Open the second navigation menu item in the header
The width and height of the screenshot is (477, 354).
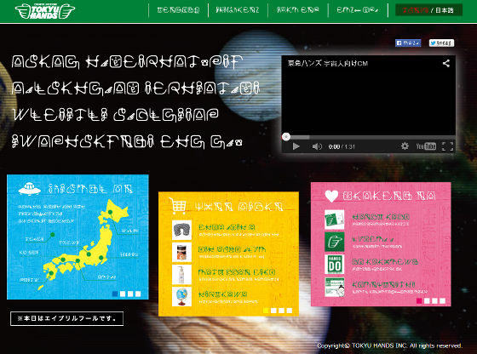(x=238, y=10)
